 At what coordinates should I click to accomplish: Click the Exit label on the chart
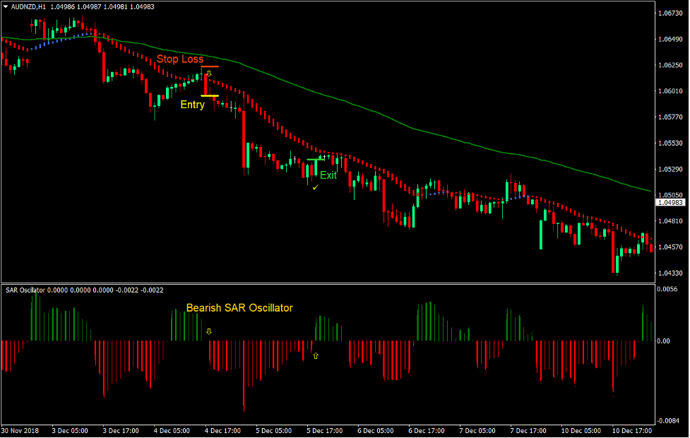[x=328, y=175]
